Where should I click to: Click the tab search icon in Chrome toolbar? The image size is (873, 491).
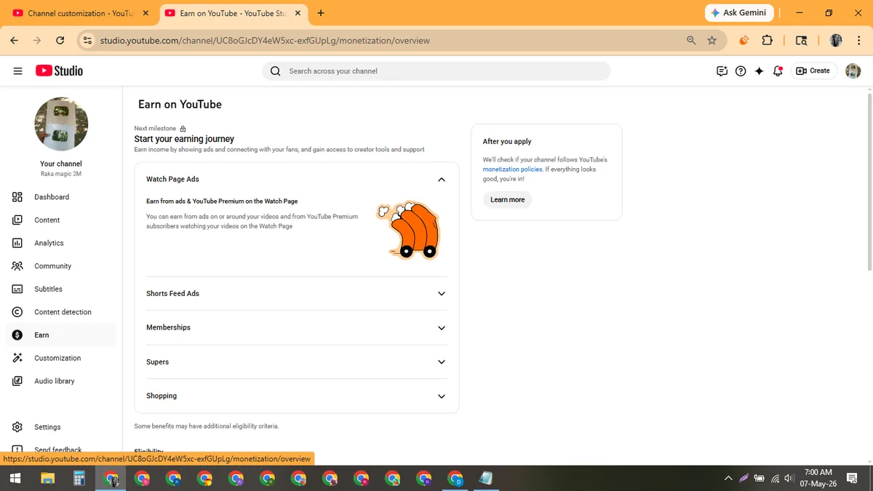pos(801,41)
